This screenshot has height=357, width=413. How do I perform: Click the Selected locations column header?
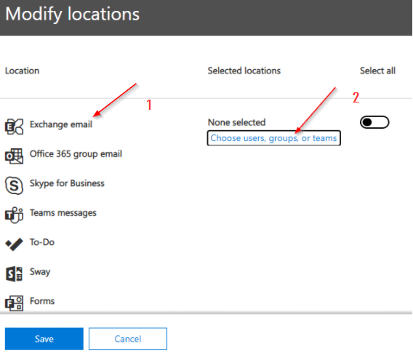(x=244, y=71)
